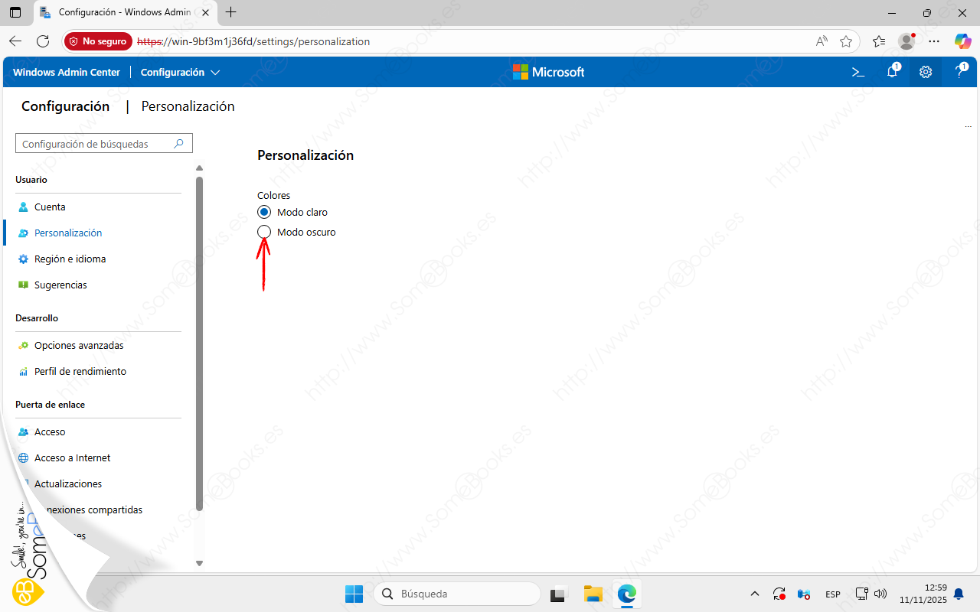Open the PowerShell console icon in header
The width and height of the screenshot is (980, 612).
coord(858,72)
